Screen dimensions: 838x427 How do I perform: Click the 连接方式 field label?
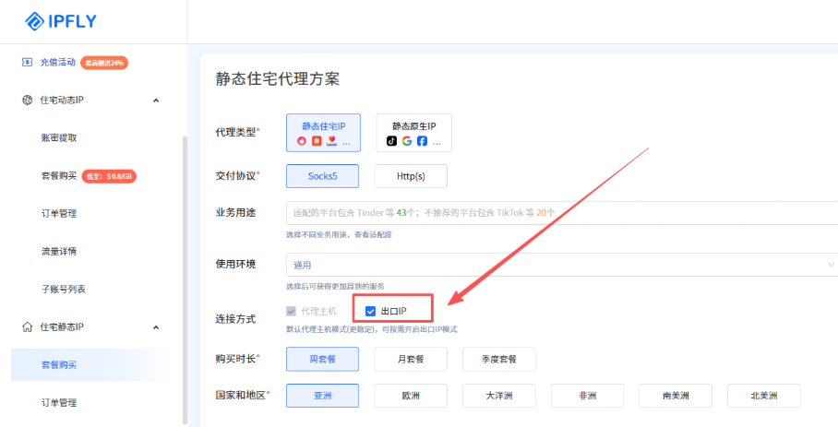[235, 319]
